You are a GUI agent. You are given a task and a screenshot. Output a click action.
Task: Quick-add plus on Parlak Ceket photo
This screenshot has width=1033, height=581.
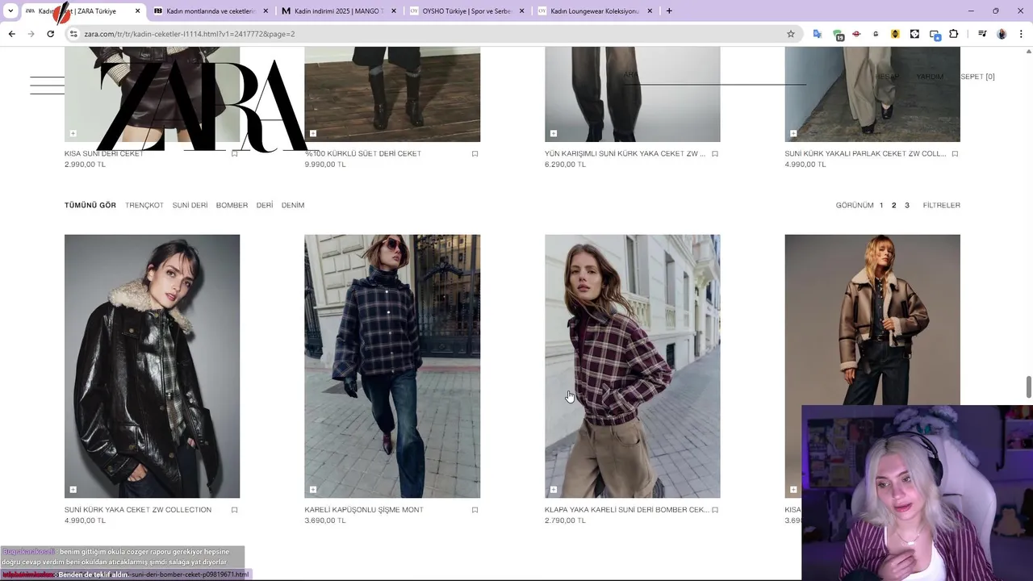click(793, 133)
